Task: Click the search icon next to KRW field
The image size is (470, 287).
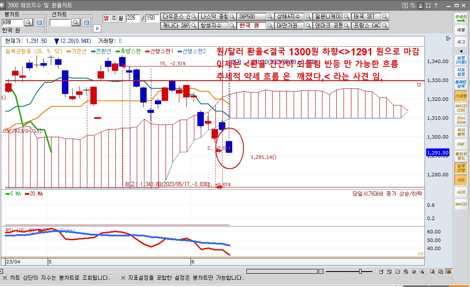Action: (28, 22)
